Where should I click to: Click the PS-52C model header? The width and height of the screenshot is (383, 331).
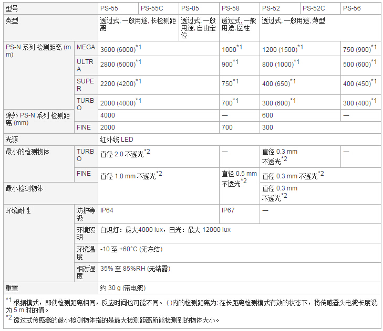314,8
